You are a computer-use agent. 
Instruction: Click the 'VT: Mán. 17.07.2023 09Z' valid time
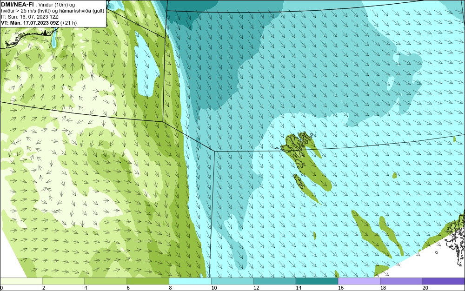[x=30, y=23]
